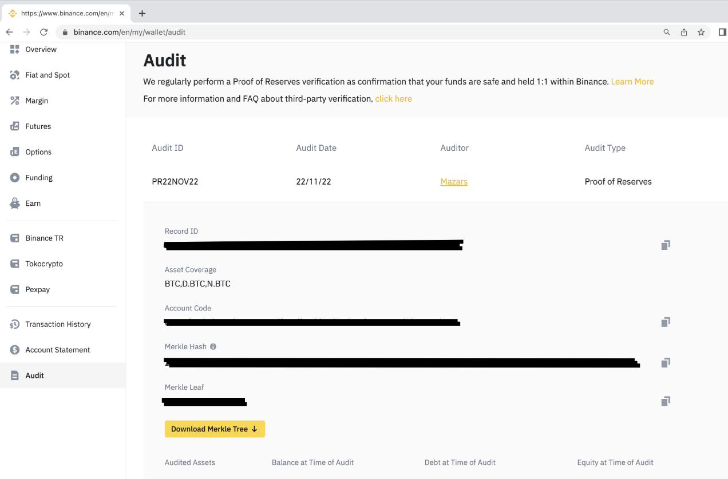Viewport: 728px width, 479px height.
Task: Click the Audited Assets column header
Action: tap(190, 462)
